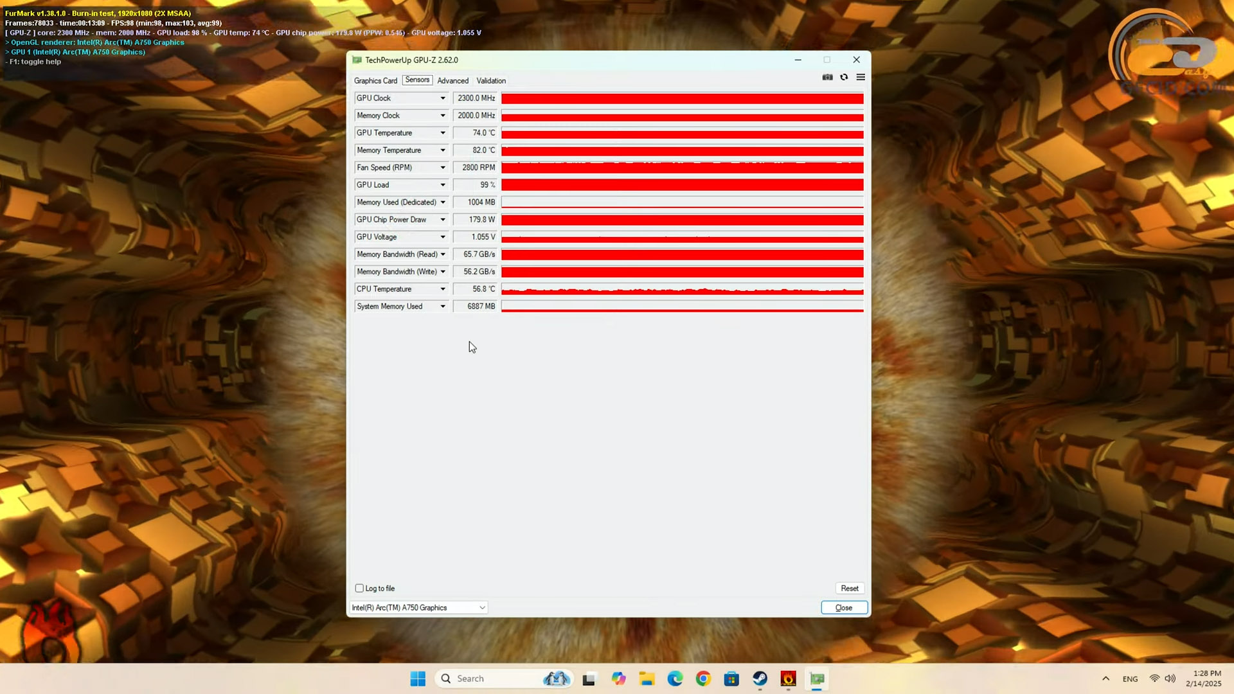Expand the CPU Temperature sensor dropdown
Viewport: 1234px width, 694px height.
(x=442, y=289)
